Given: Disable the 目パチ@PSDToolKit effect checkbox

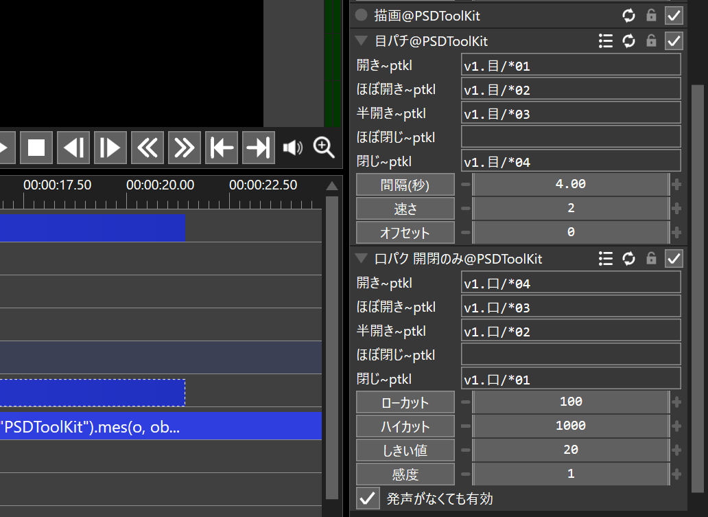Looking at the screenshot, I should click(674, 41).
